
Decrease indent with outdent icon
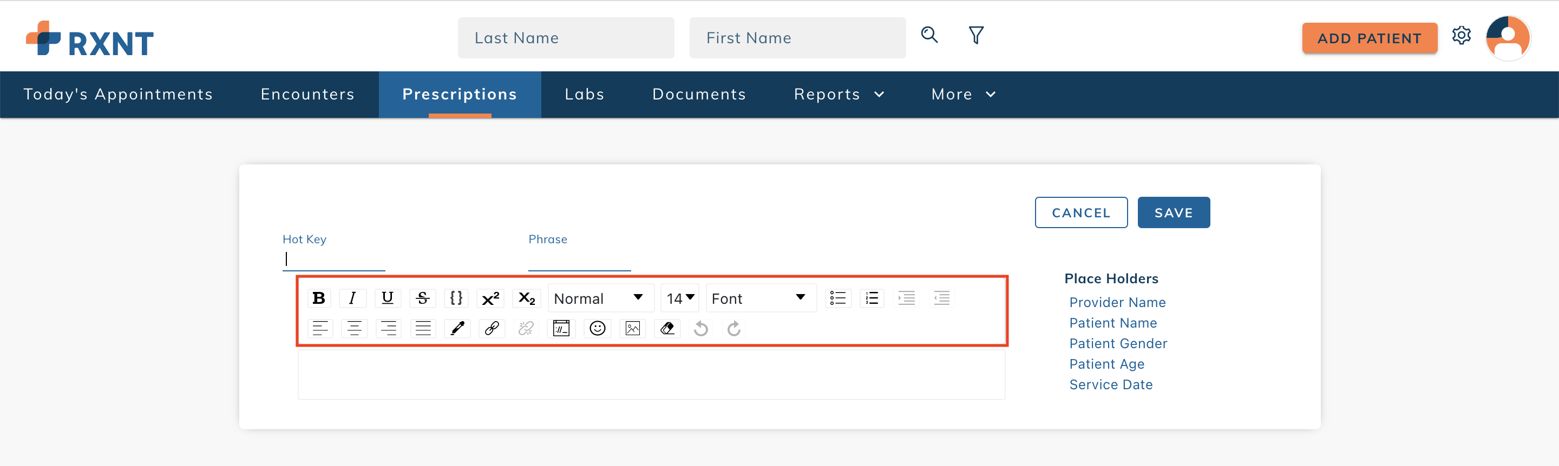click(942, 298)
